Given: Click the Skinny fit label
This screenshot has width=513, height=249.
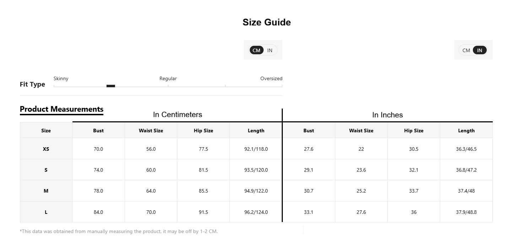Looking at the screenshot, I should pyautogui.click(x=61, y=78).
